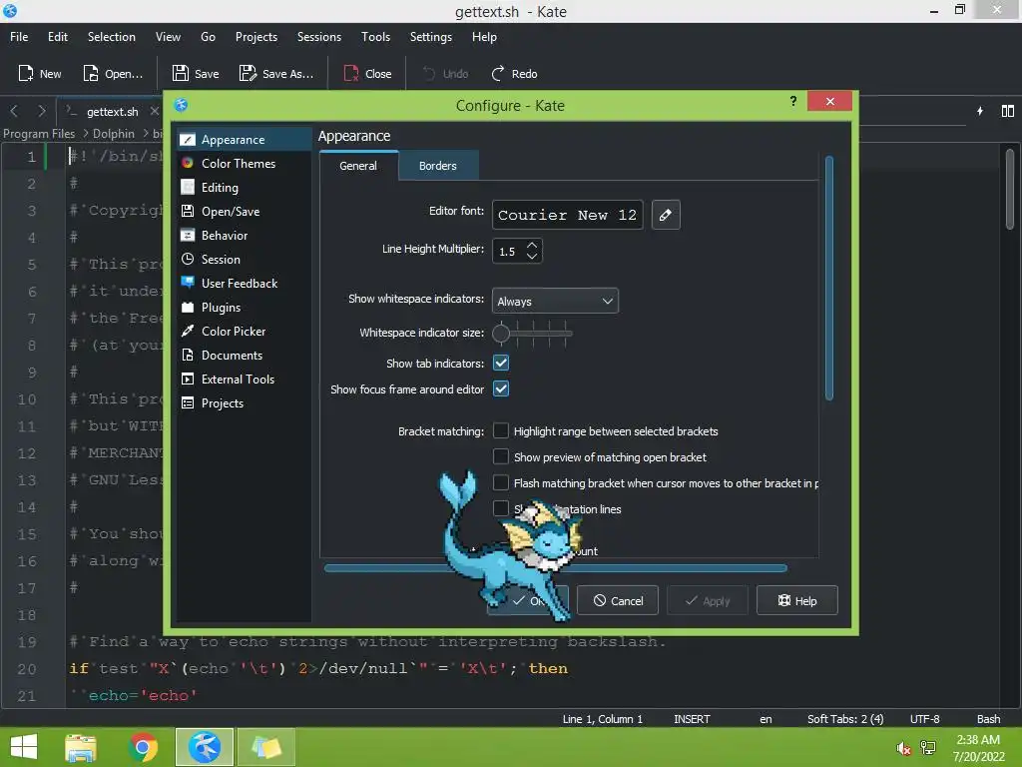Open the File menu
Screen dimensions: 1022x767
coord(19,37)
